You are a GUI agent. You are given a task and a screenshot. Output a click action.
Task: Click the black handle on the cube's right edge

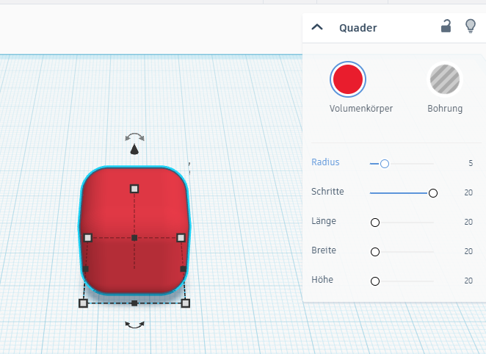184,269
